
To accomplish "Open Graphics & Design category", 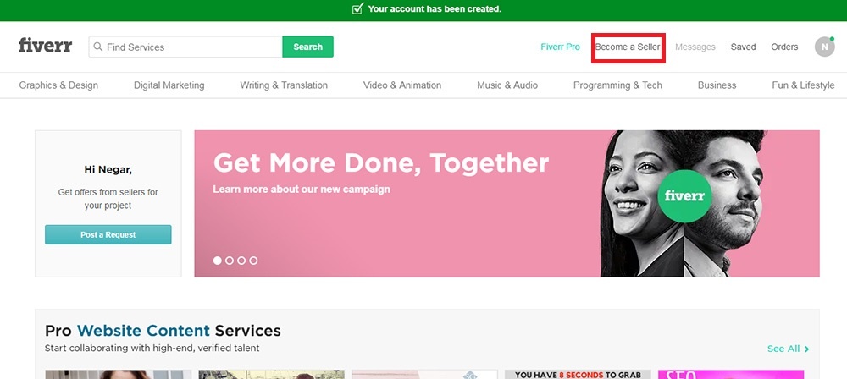I will (59, 85).
